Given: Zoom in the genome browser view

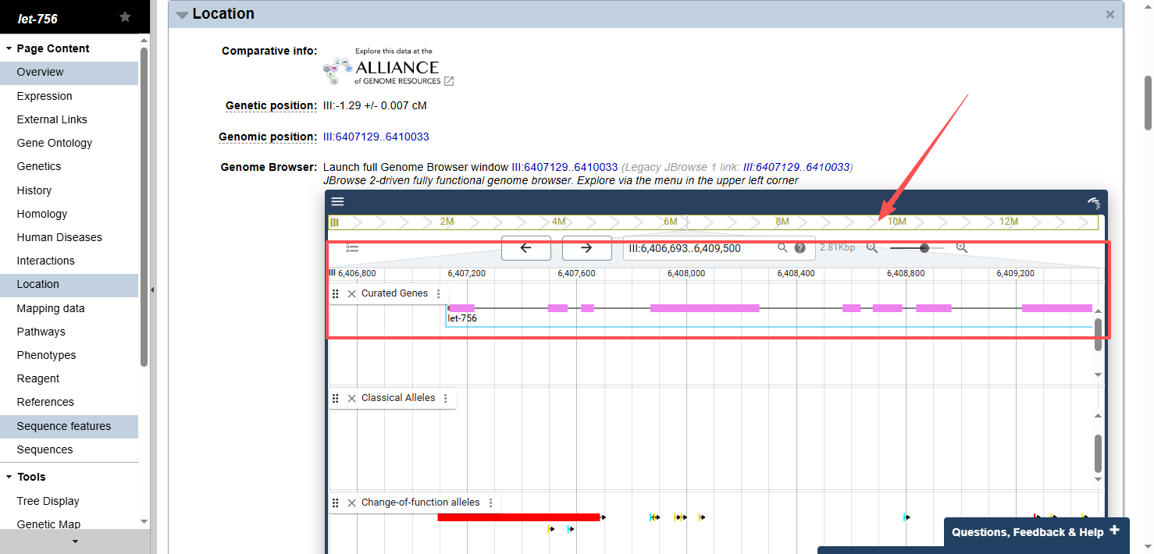Looking at the screenshot, I should [962, 248].
